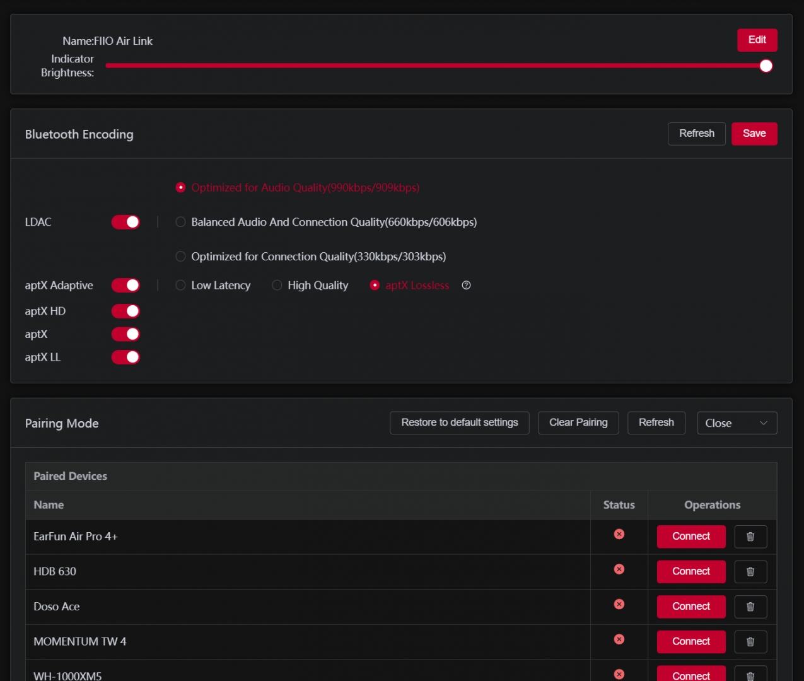Click EarFun Air Pro 4+ disconnected status icon
This screenshot has height=681, width=804.
[x=619, y=534]
